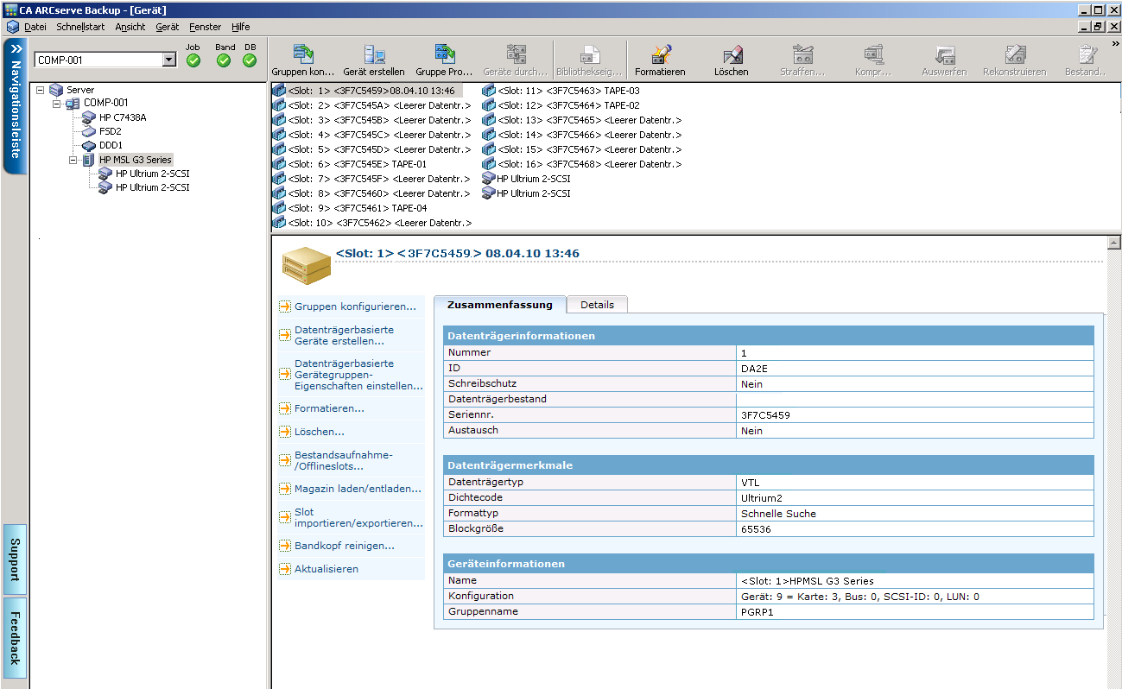Click the Gruppen konfigurieren toolbar icon
This screenshot has height=689, width=1122.
tap(302, 55)
